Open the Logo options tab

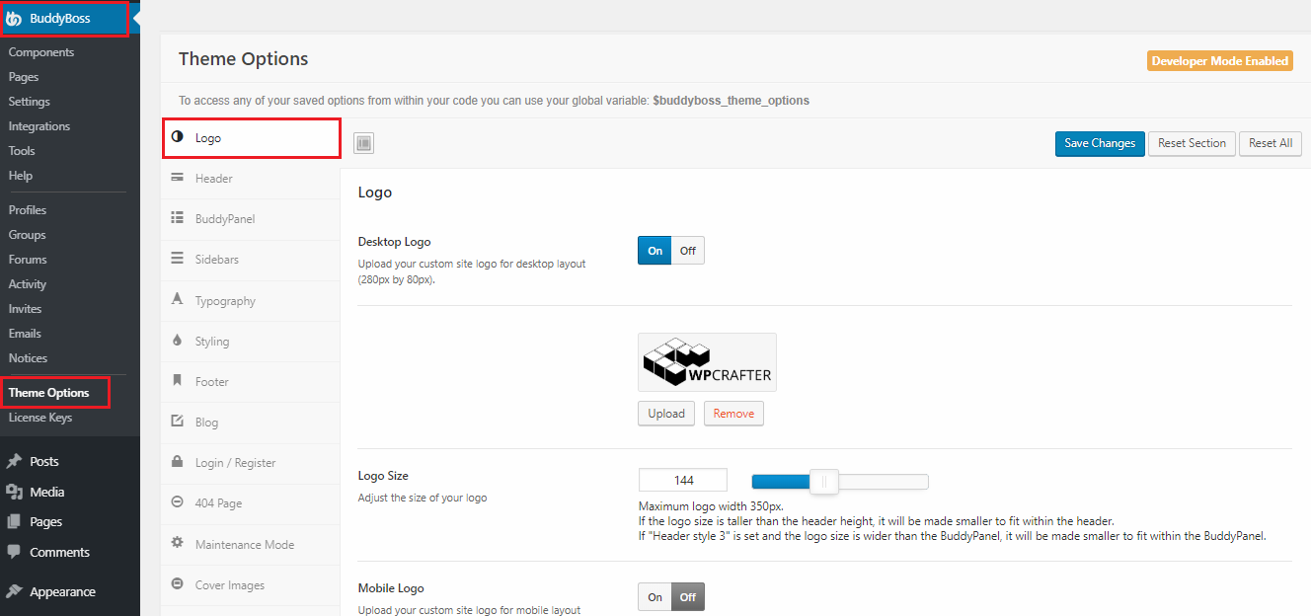coord(252,138)
